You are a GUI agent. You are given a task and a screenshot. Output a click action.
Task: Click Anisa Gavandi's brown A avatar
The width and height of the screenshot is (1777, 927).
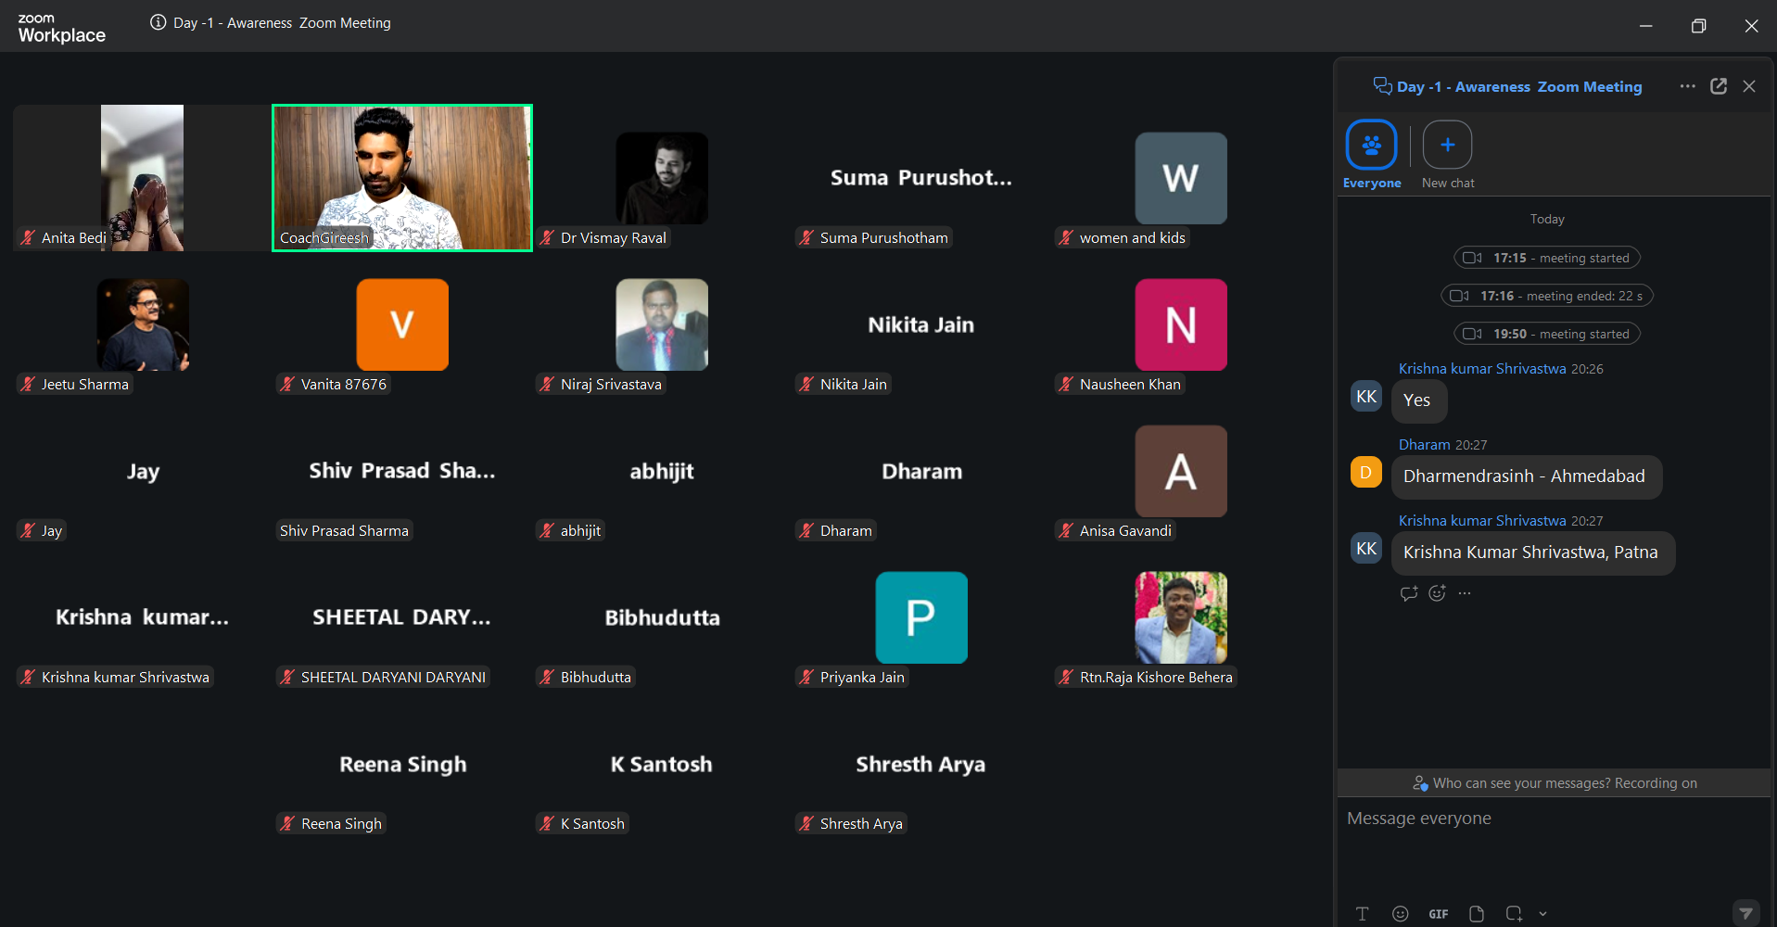click(x=1181, y=471)
